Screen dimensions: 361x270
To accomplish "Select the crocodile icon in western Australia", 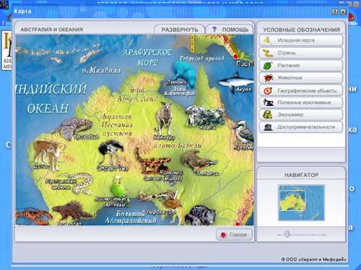I will point(74,129).
